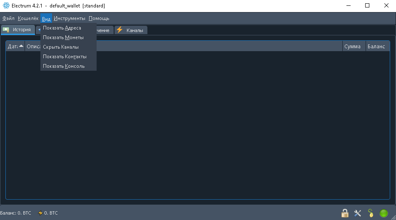Click the Баланс column header
Viewport: 396px width, 220px height.
tap(376, 47)
